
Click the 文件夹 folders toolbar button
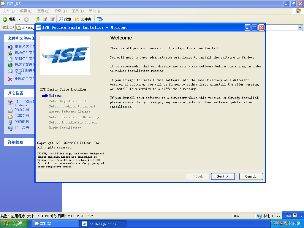coord(83,19)
